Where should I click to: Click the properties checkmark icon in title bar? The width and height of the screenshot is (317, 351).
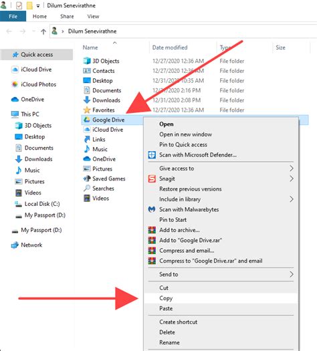click(x=19, y=5)
